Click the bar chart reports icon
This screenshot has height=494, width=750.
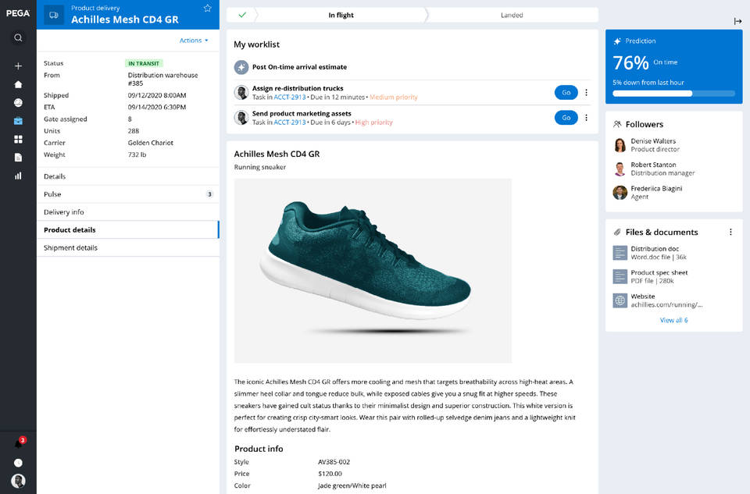click(17, 176)
